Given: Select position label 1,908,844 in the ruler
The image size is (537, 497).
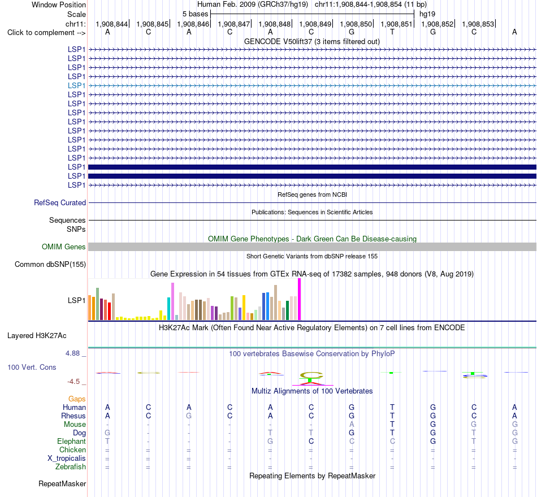Looking at the screenshot, I should (x=112, y=24).
